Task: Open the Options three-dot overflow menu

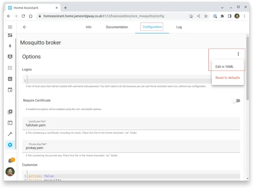Action: click(x=238, y=54)
